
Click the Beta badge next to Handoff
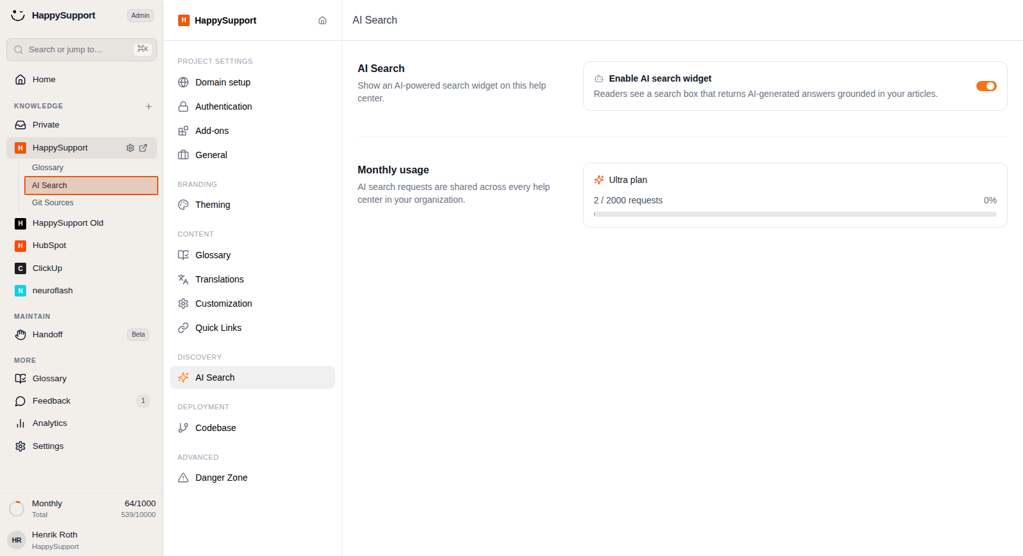click(x=139, y=335)
